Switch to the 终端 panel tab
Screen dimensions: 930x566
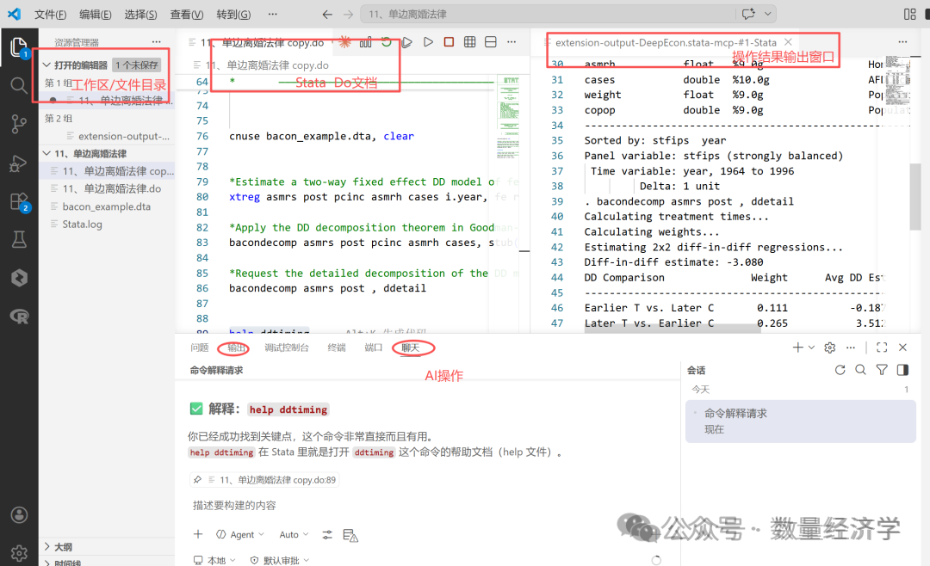(x=337, y=348)
